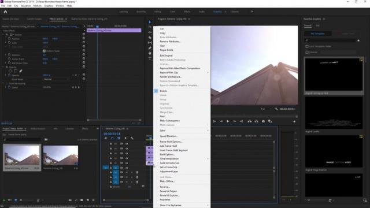The width and height of the screenshot is (370, 208).
Task: Open program monitor Settings wrench
Action: click(x=276, y=109)
